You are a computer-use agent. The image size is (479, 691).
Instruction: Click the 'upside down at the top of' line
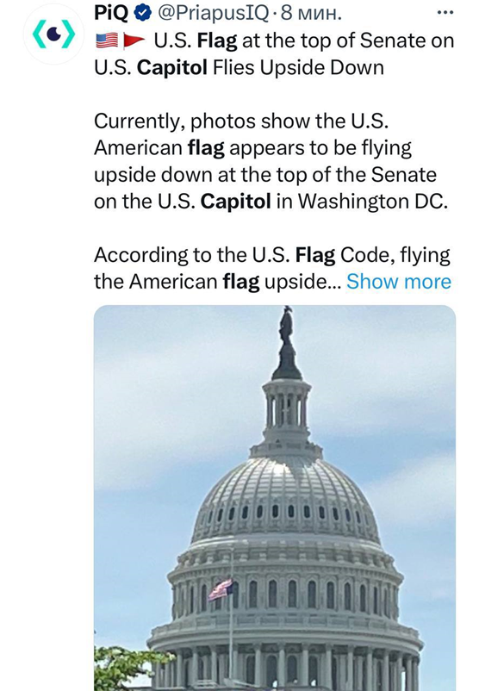(265, 175)
